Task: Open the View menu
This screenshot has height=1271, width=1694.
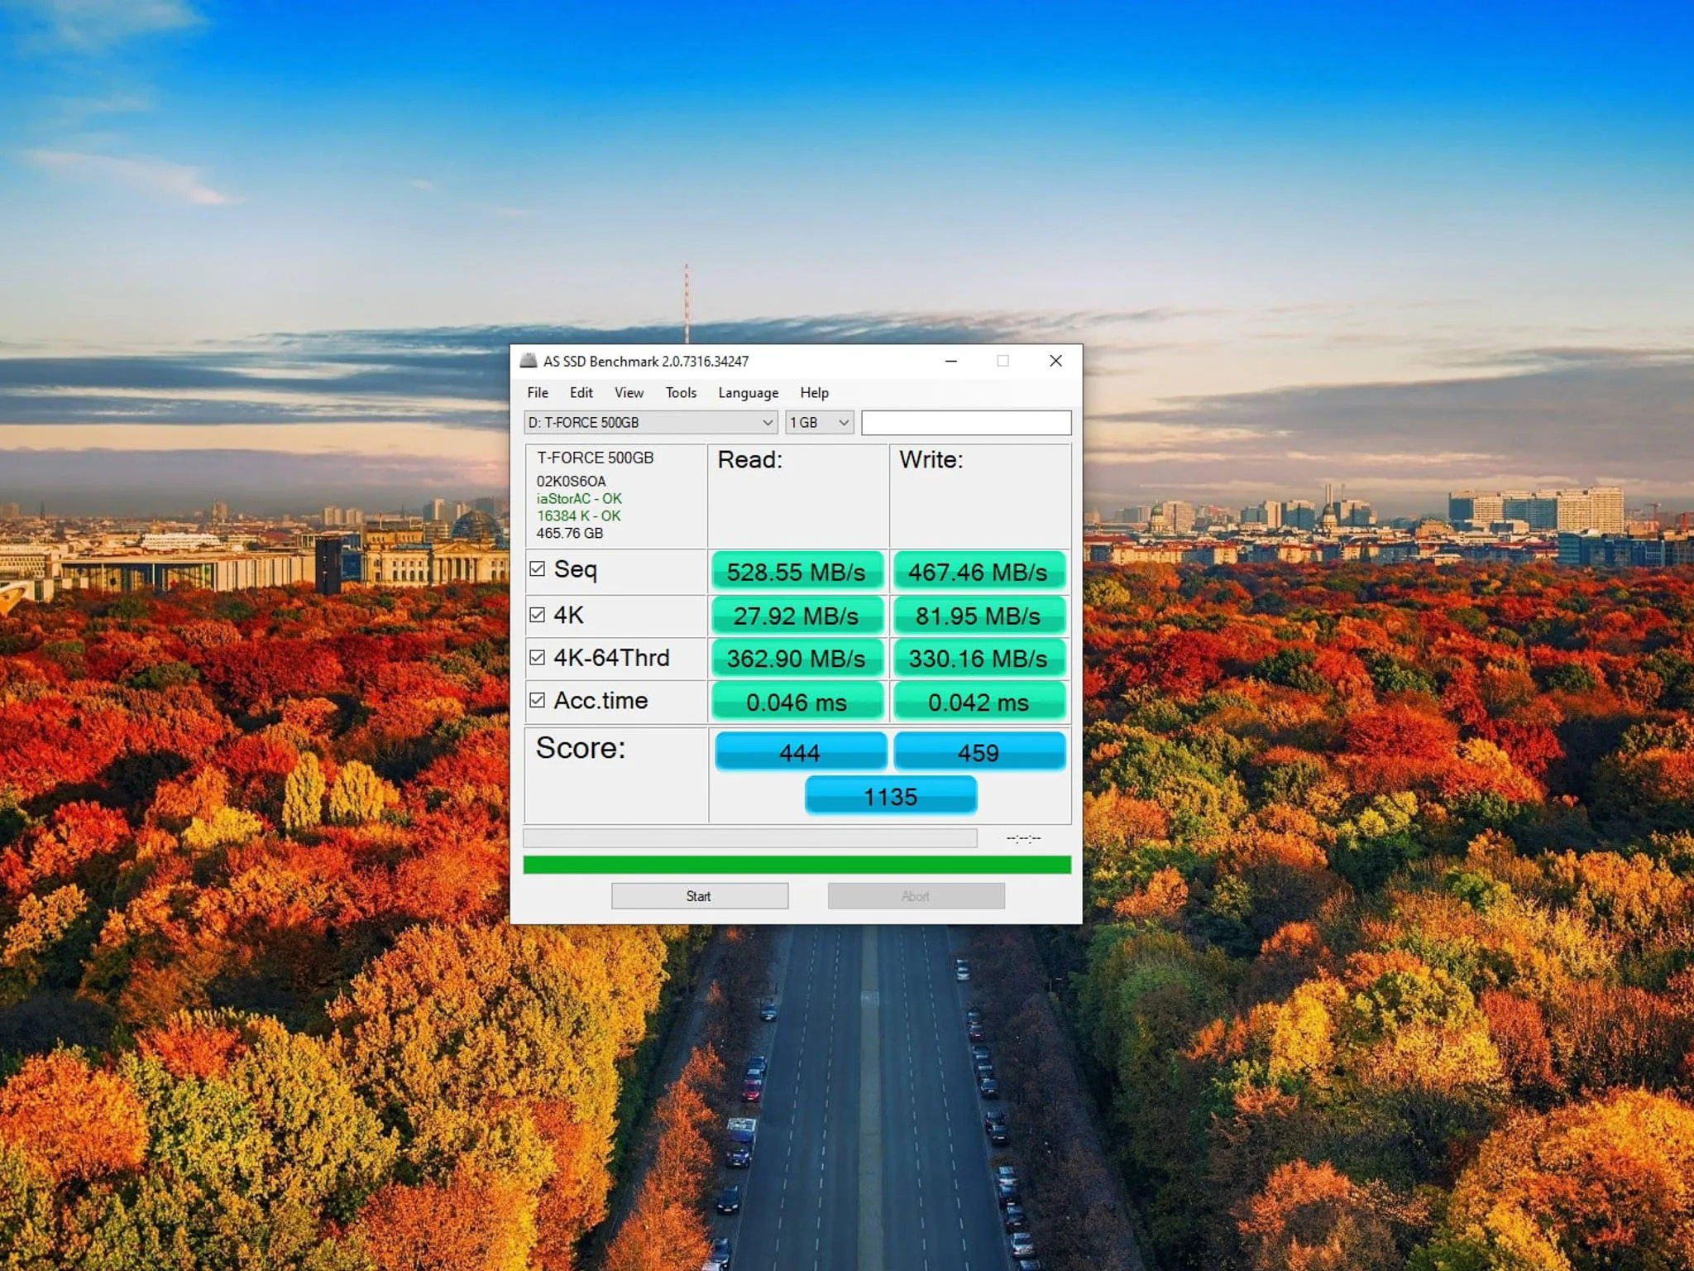Action: pyautogui.click(x=629, y=393)
